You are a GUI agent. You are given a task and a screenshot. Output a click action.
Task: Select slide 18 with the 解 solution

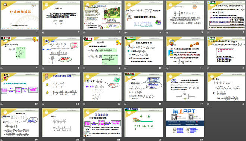click(226, 86)
